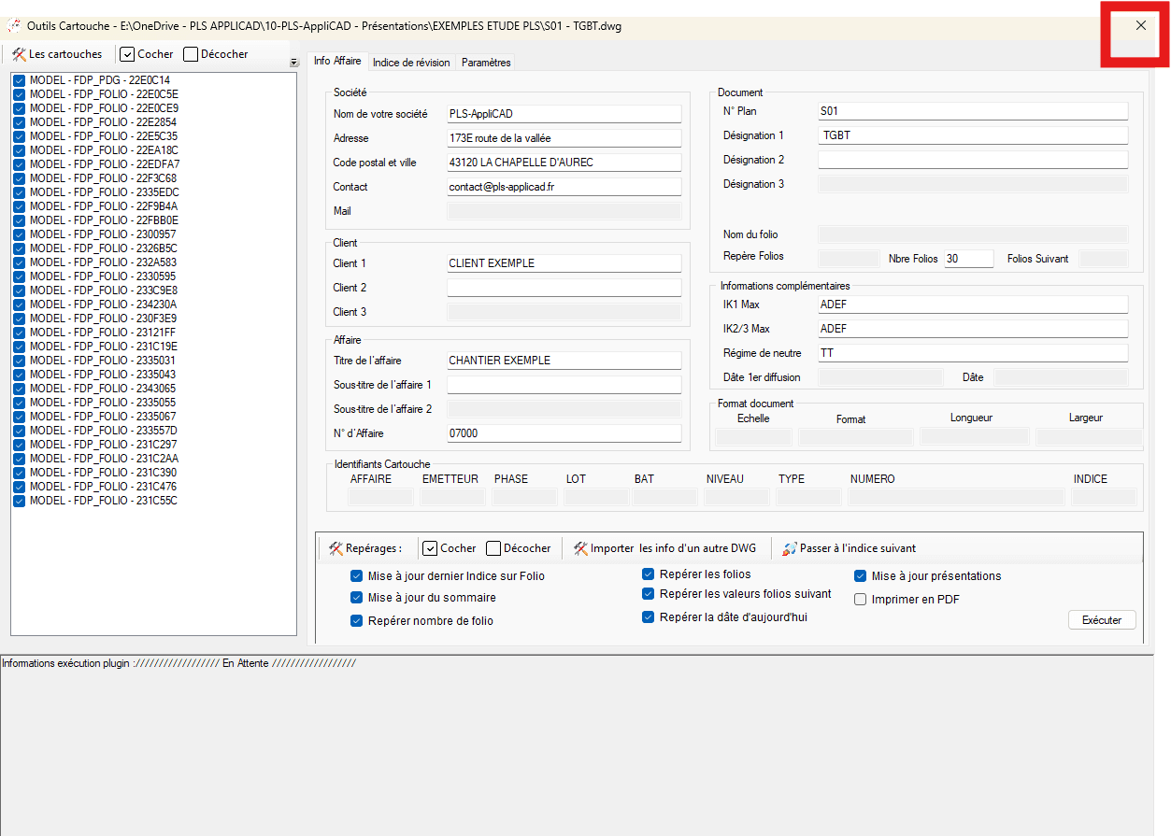Toggle Repérer les folios checkbox

(649, 574)
